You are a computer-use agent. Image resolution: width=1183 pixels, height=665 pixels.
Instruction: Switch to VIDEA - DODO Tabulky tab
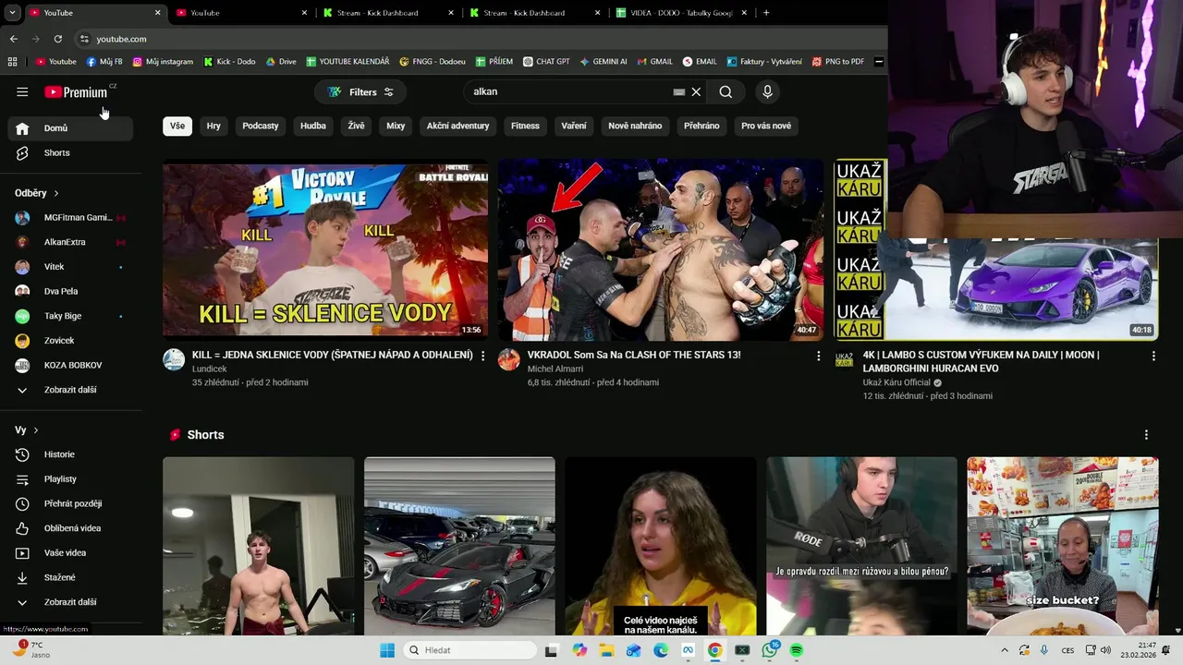[x=682, y=13]
